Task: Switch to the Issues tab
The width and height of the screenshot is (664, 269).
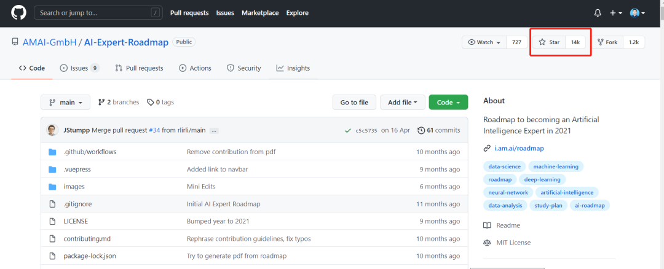Action: click(79, 68)
